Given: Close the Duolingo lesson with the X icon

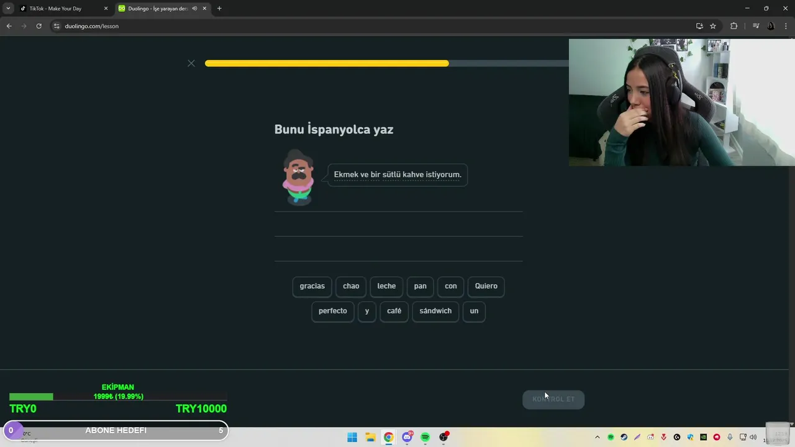Looking at the screenshot, I should [191, 63].
